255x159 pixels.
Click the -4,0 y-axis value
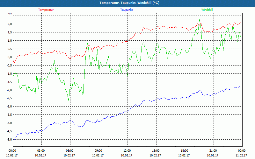click(10, 123)
